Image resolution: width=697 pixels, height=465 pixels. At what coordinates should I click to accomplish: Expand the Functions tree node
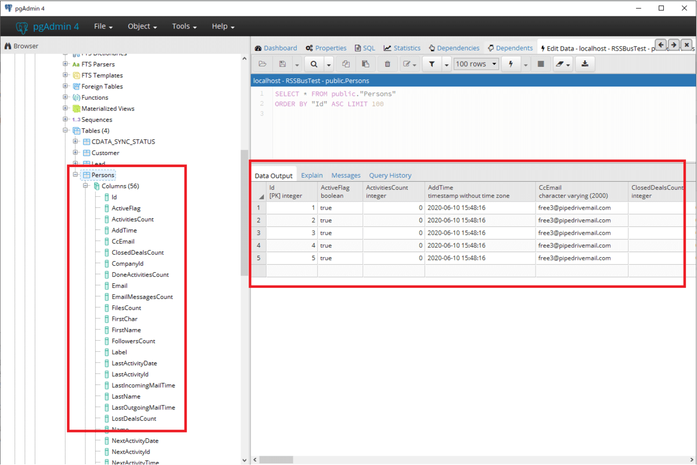pos(66,98)
